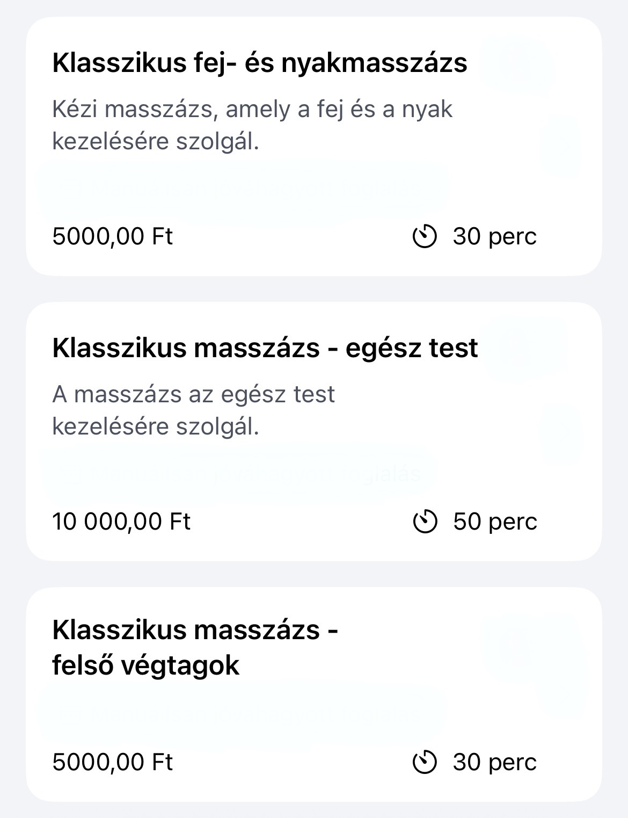The height and width of the screenshot is (818, 628).
Task: Choose the egész test massage service card
Action: pos(314,432)
